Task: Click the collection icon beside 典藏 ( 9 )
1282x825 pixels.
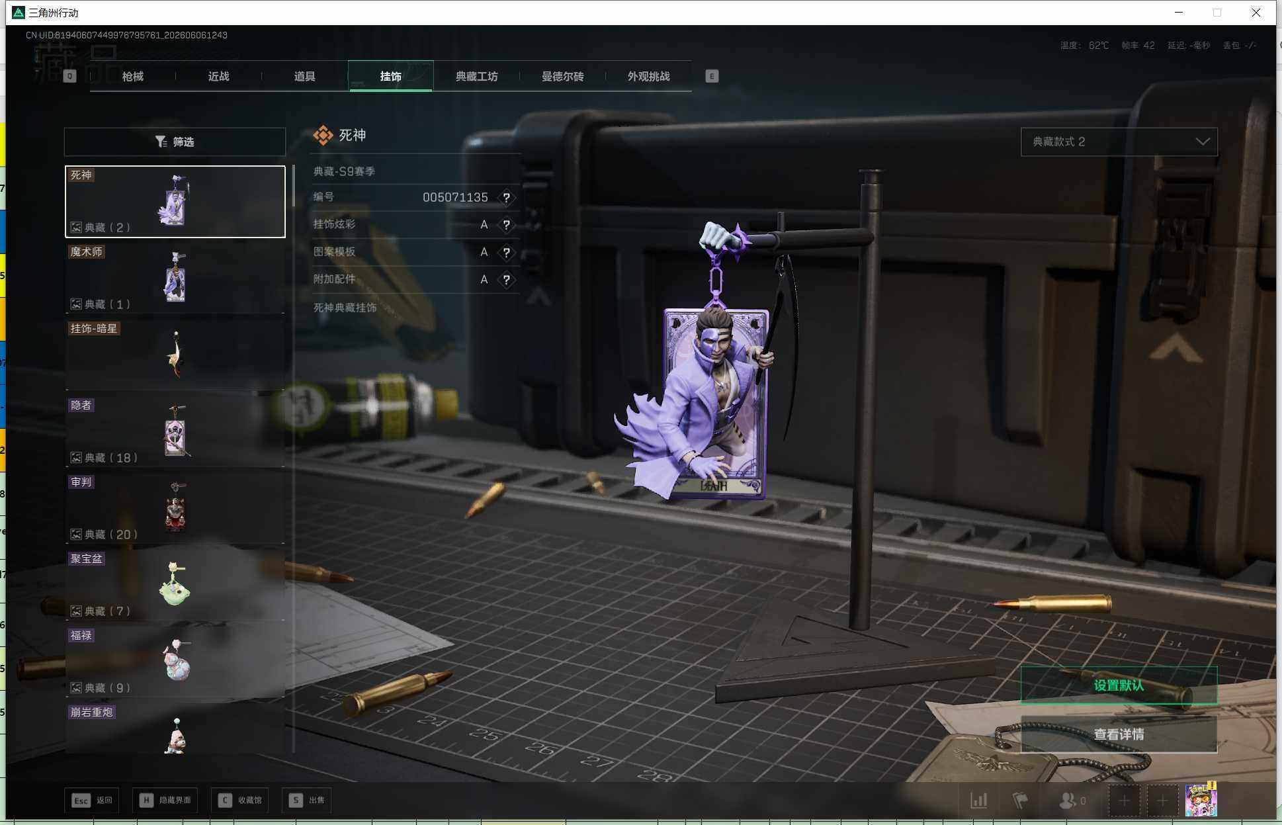Action: pos(76,688)
